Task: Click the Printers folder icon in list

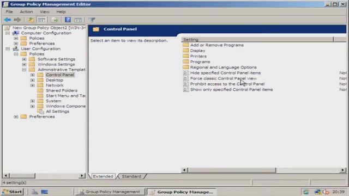Action: (x=185, y=56)
